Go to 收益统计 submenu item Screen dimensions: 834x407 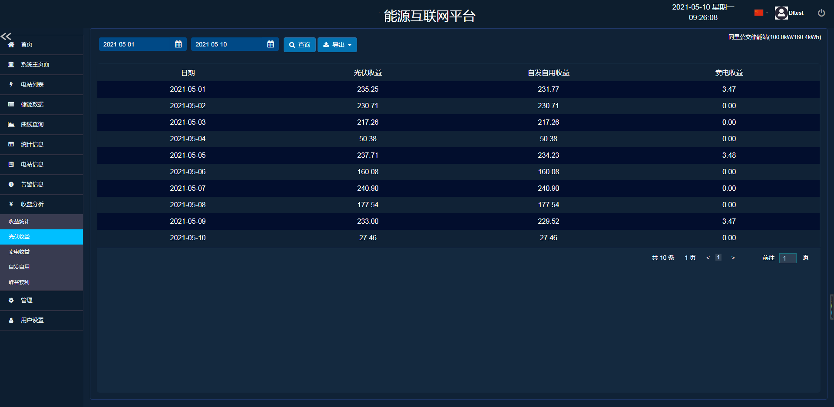point(20,222)
